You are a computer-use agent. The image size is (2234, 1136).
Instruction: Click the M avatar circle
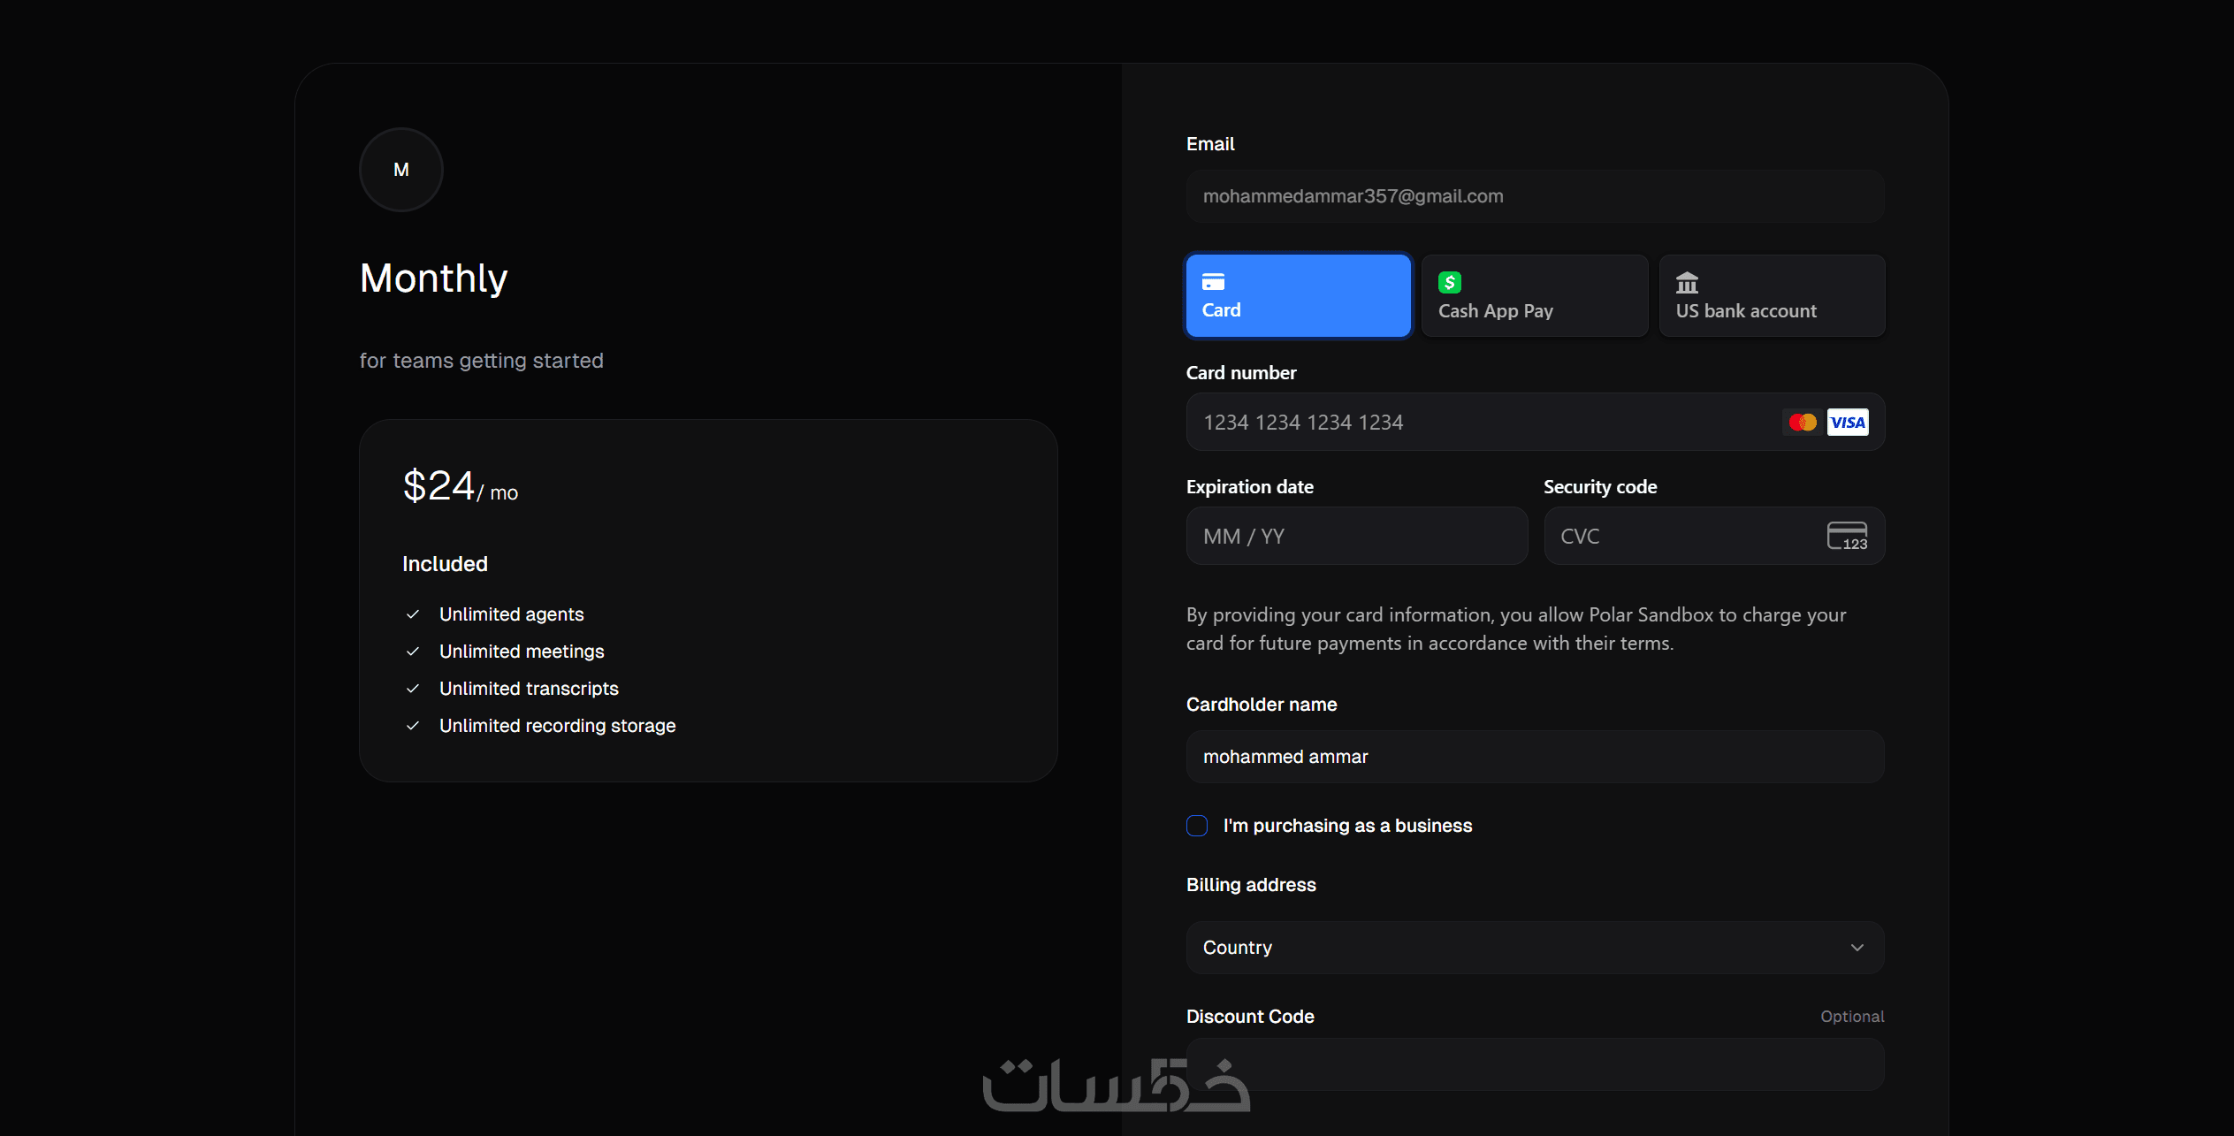(x=400, y=170)
